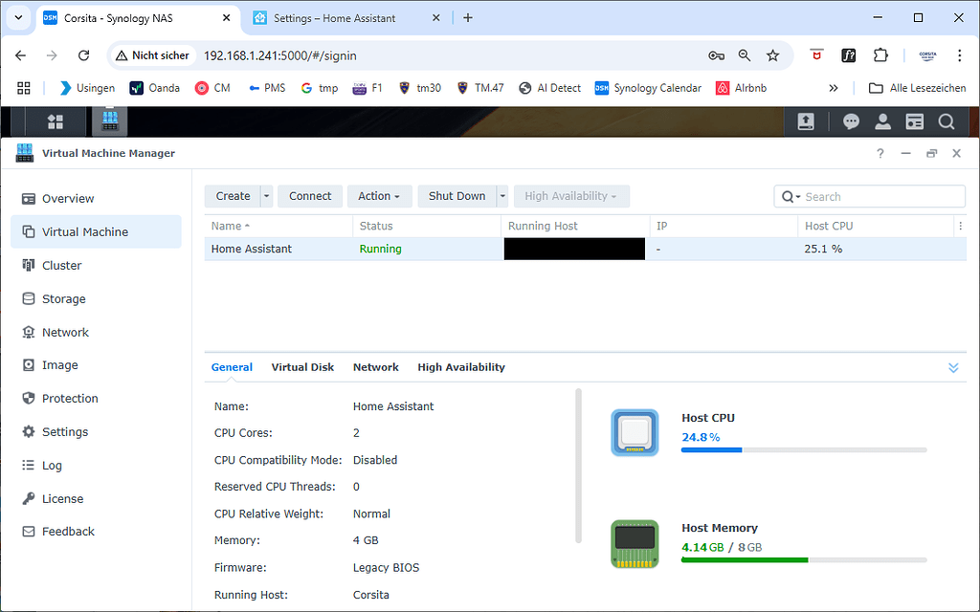Click the Host CPU usage bar
The height and width of the screenshot is (612, 980).
pos(804,449)
